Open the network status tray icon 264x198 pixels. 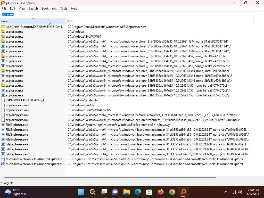point(234,192)
